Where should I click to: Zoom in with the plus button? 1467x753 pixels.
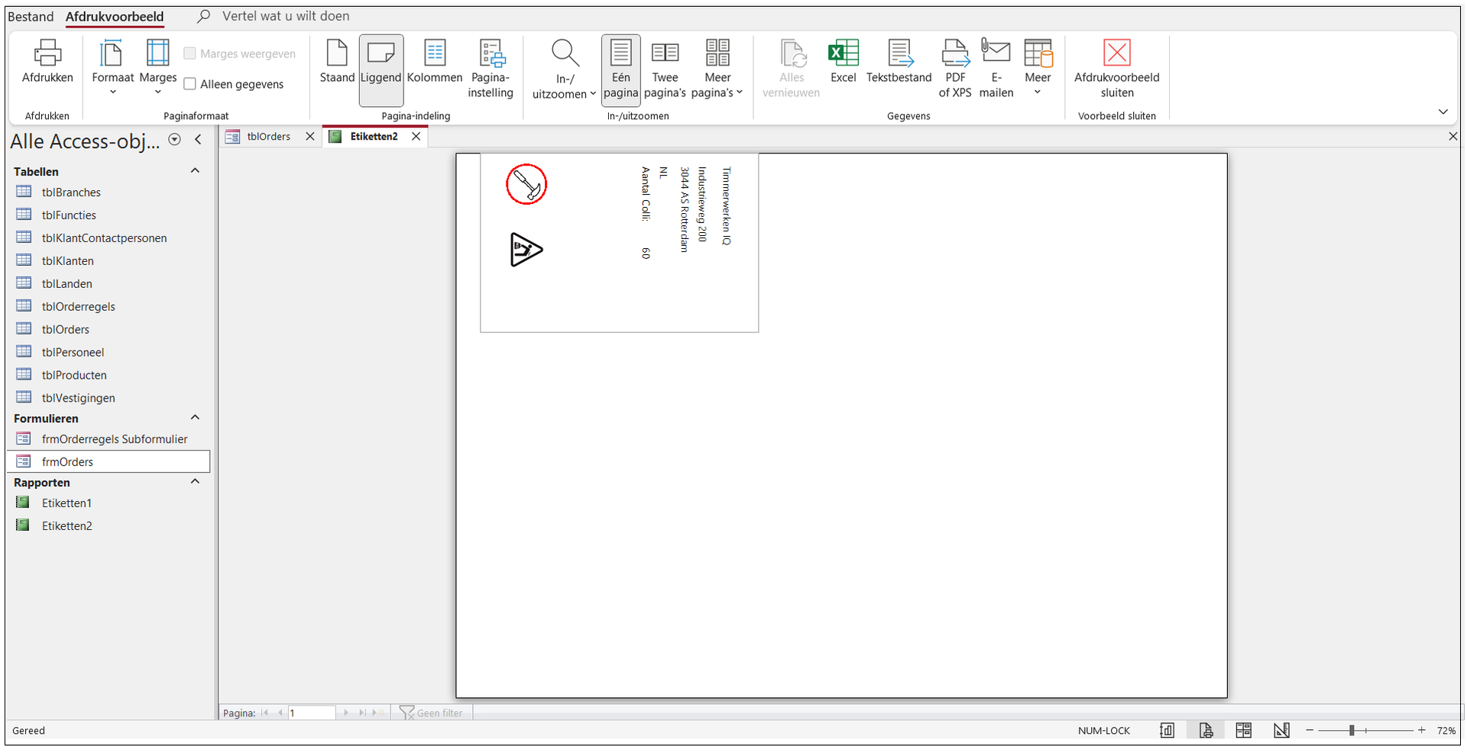coord(1422,731)
